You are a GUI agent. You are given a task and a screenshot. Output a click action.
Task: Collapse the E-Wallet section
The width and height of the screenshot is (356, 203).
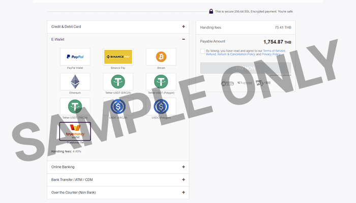pos(183,39)
